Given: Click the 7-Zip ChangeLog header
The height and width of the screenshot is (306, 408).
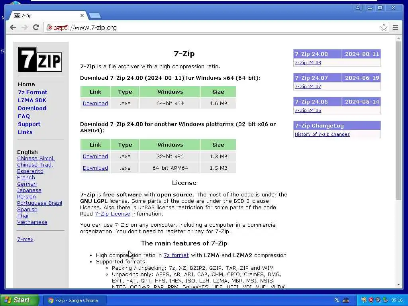Looking at the screenshot, I should 337,126.
